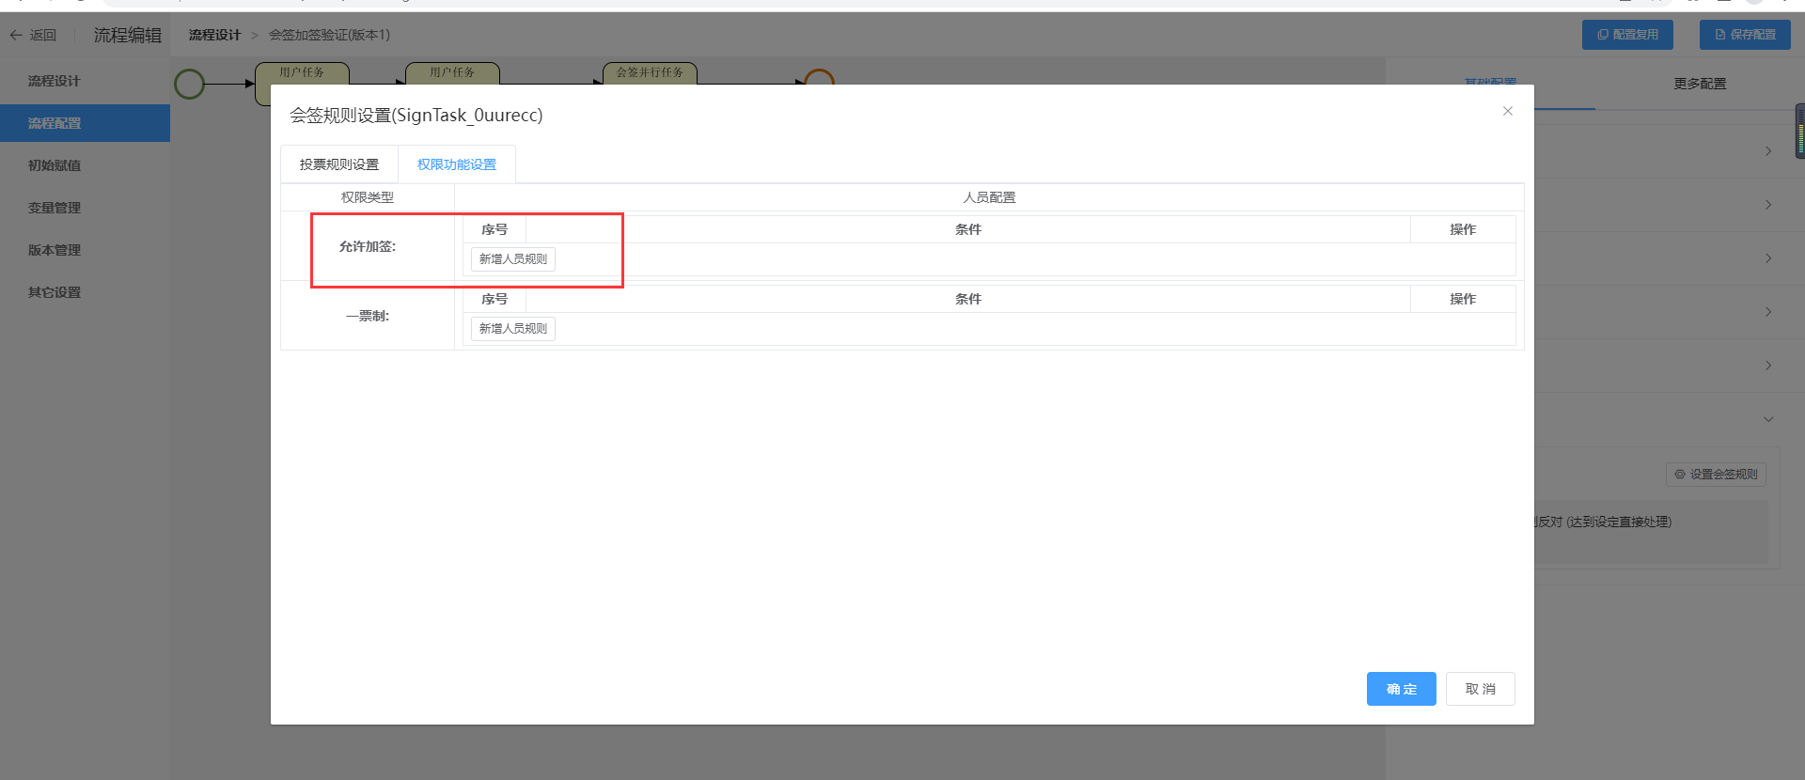Open 变量管理 in the sidebar

[85, 208]
